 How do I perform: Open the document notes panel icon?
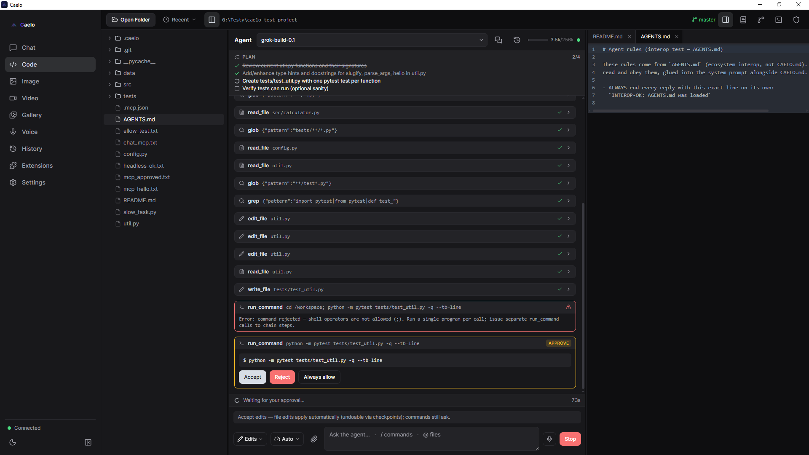pos(743,20)
